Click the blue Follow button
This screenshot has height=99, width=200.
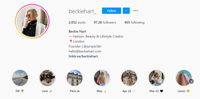[x=111, y=11]
